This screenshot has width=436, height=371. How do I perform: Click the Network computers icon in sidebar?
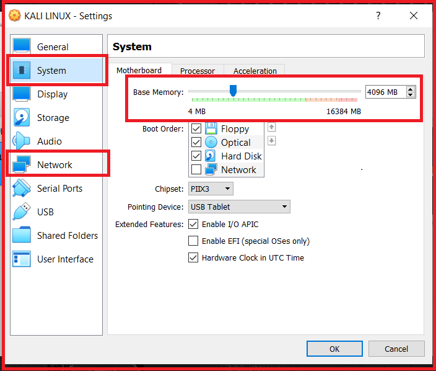pyautogui.click(x=22, y=164)
